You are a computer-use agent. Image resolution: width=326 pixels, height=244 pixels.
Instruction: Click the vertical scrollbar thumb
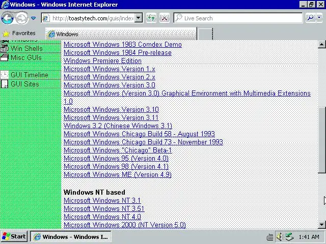pyautogui.click(x=321, y=140)
